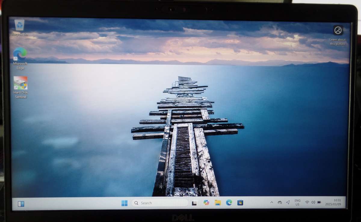Check battery status from the tray icon
The image size is (361, 222).
319,203
